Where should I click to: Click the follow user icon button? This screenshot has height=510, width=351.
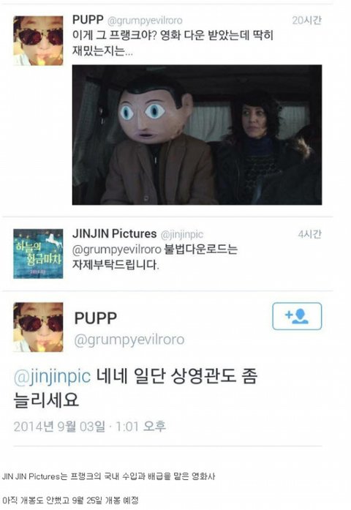point(297,316)
